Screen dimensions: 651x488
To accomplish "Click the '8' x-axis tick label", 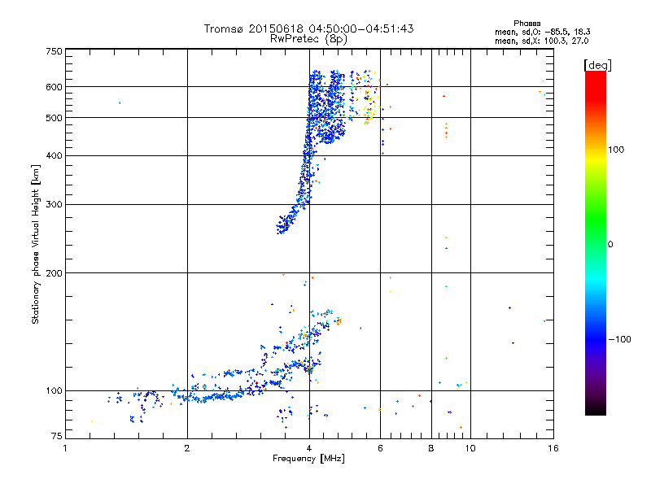I will (x=431, y=448).
